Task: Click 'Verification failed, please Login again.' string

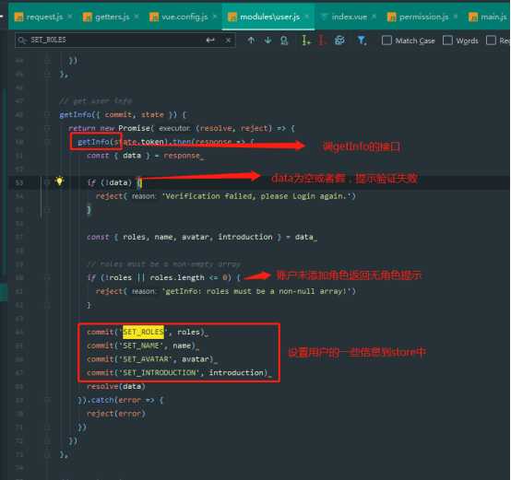Action: (x=256, y=196)
